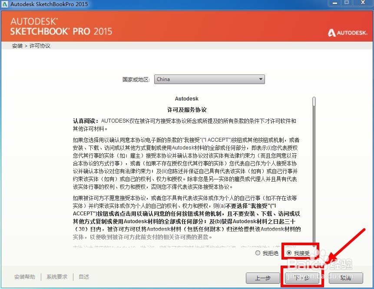This screenshot has height=289, width=374.
Task: Click the 许可及服务协议 heading
Action: tap(187, 110)
